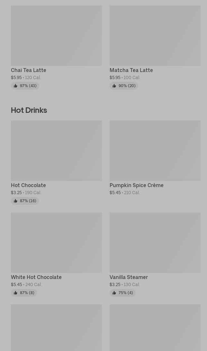
Task: Click thumbs-up icon on White Hot Chocolate
Action: (x=15, y=293)
